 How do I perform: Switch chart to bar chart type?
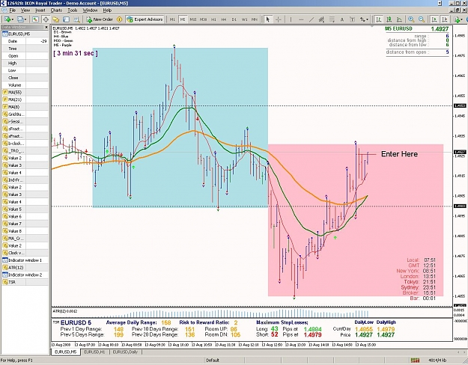pos(379,19)
